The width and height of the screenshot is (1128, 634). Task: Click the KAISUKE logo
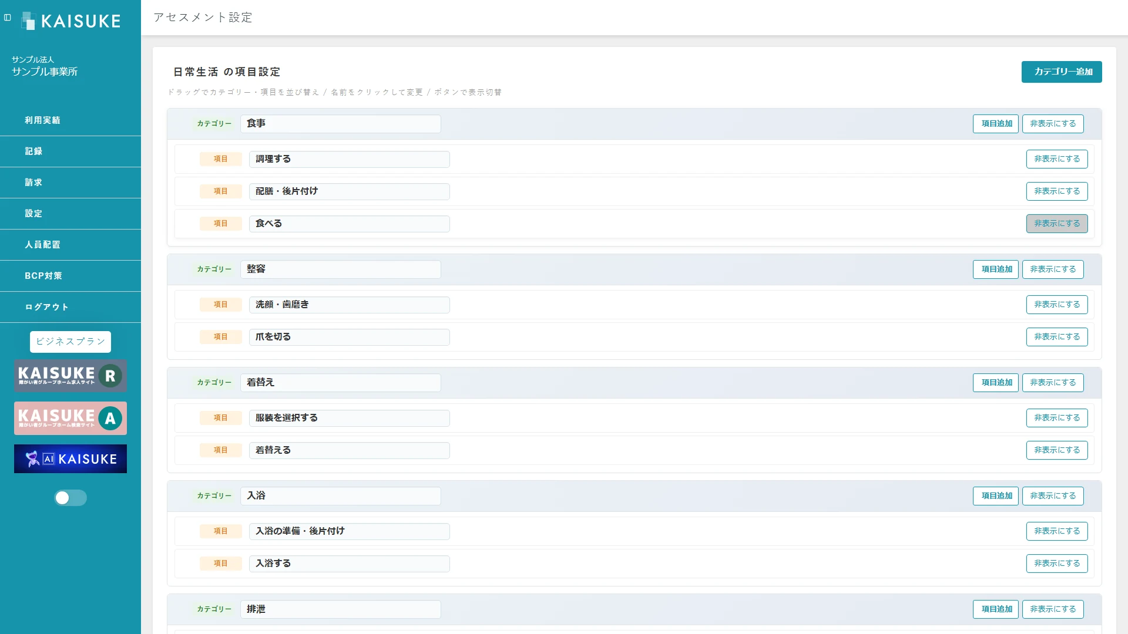[x=70, y=21]
